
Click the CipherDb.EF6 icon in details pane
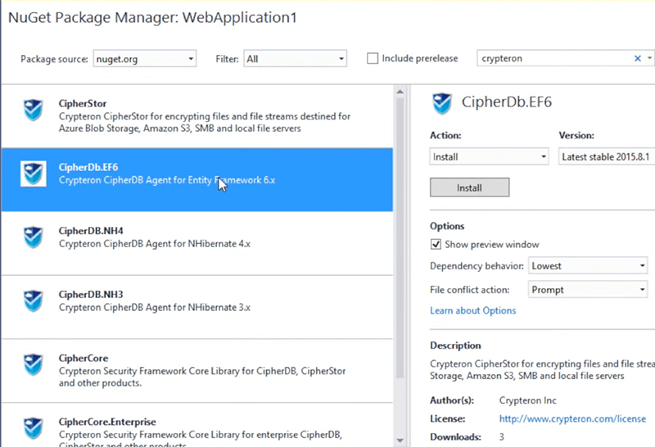pos(442,103)
